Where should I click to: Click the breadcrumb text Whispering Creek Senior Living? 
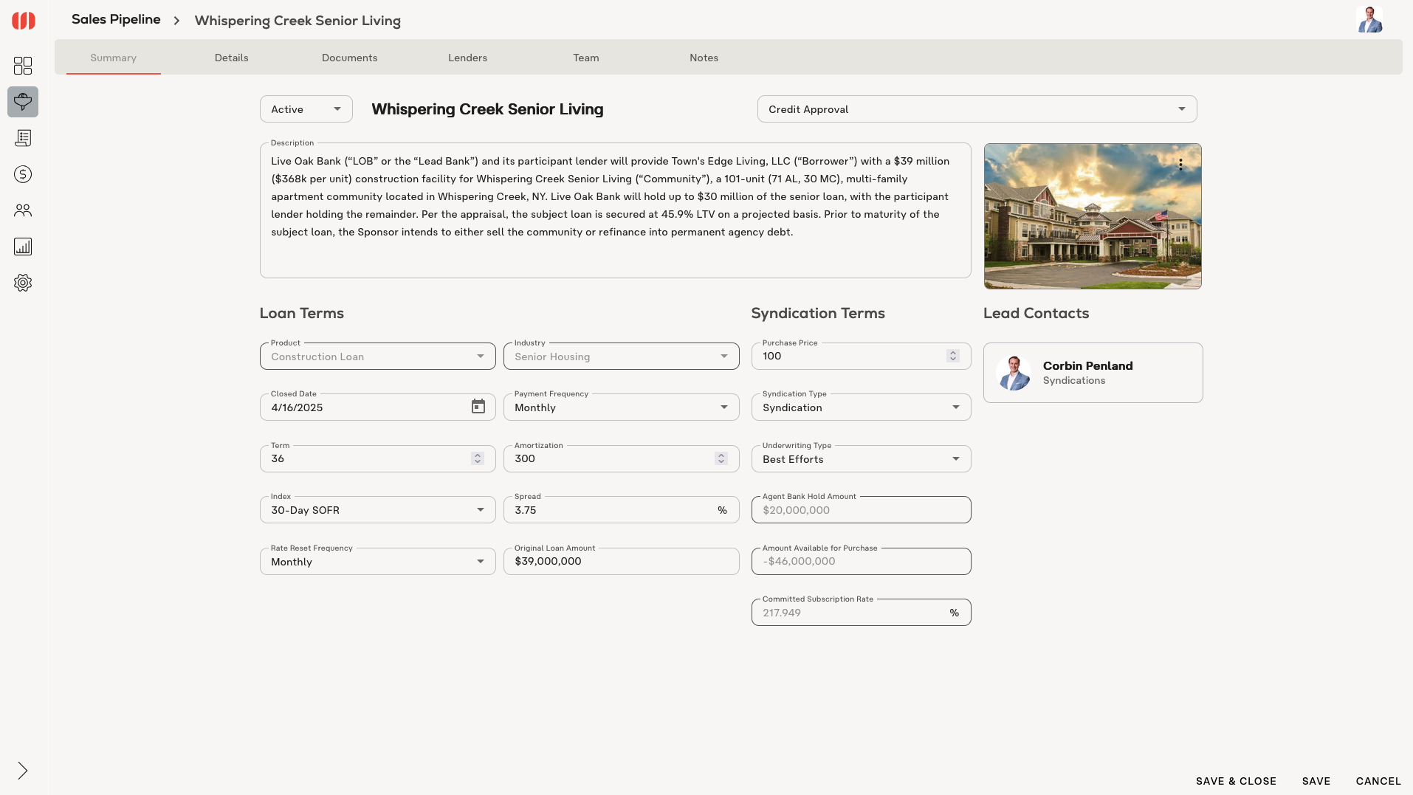click(298, 21)
